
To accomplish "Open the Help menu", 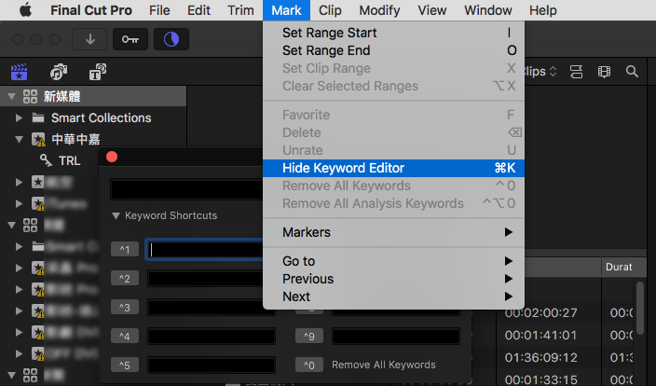I will click(x=543, y=10).
